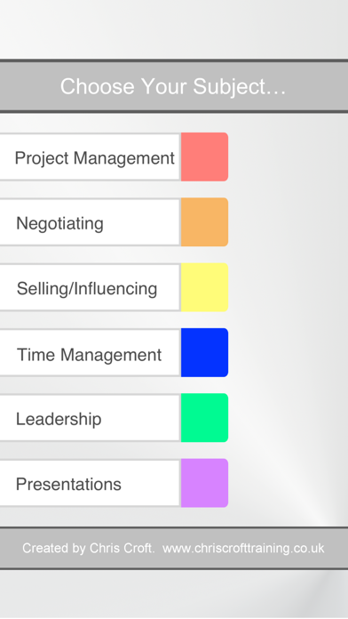Select the Project Management subject
This screenshot has width=348, height=619.
point(90,157)
